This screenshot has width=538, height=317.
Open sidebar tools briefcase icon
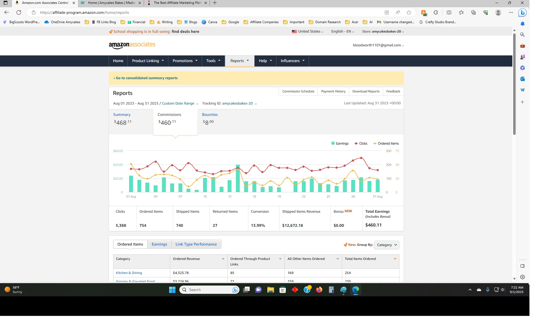pos(523,46)
